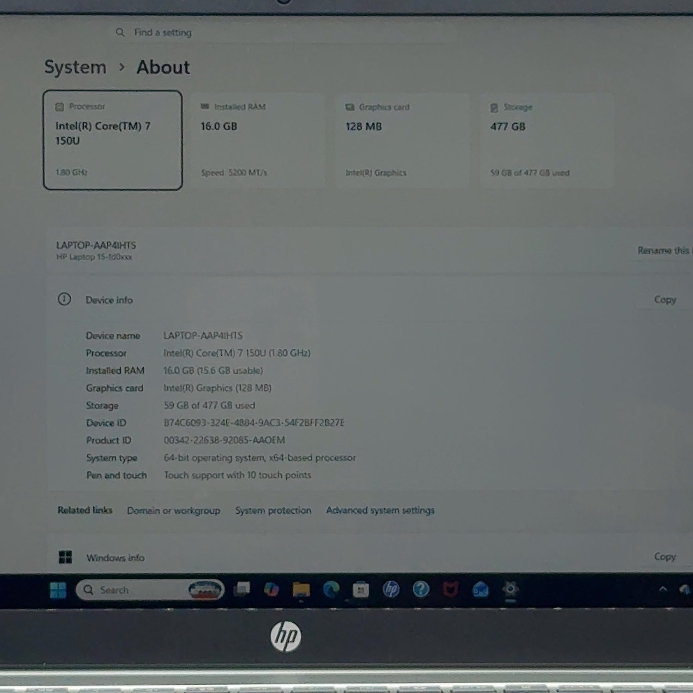Open File Explorer from the taskbar
The width and height of the screenshot is (693, 693).
click(x=301, y=590)
